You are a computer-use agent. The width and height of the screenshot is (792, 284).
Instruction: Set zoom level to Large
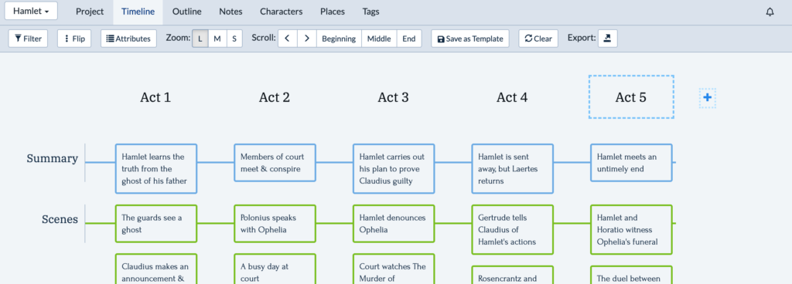click(x=200, y=39)
